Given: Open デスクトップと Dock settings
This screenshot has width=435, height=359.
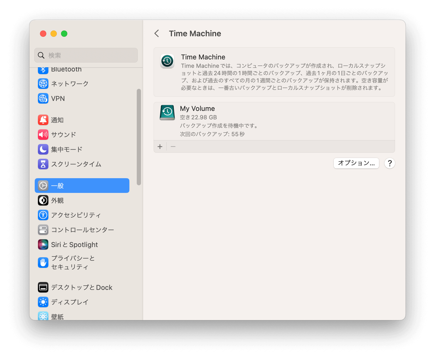Looking at the screenshot, I should tap(82, 287).
